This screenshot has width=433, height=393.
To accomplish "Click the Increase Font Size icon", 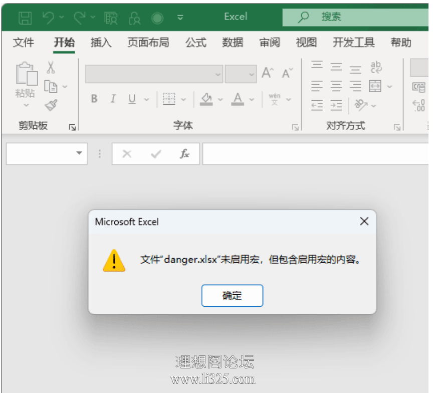I will pos(268,73).
